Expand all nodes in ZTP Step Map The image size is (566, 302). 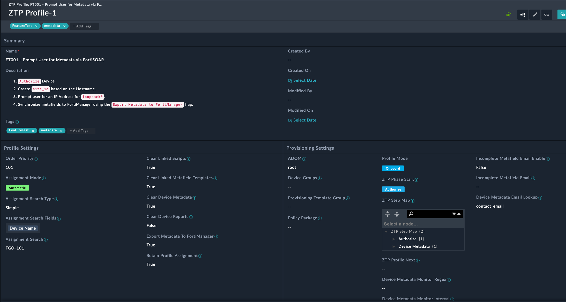click(x=388, y=214)
